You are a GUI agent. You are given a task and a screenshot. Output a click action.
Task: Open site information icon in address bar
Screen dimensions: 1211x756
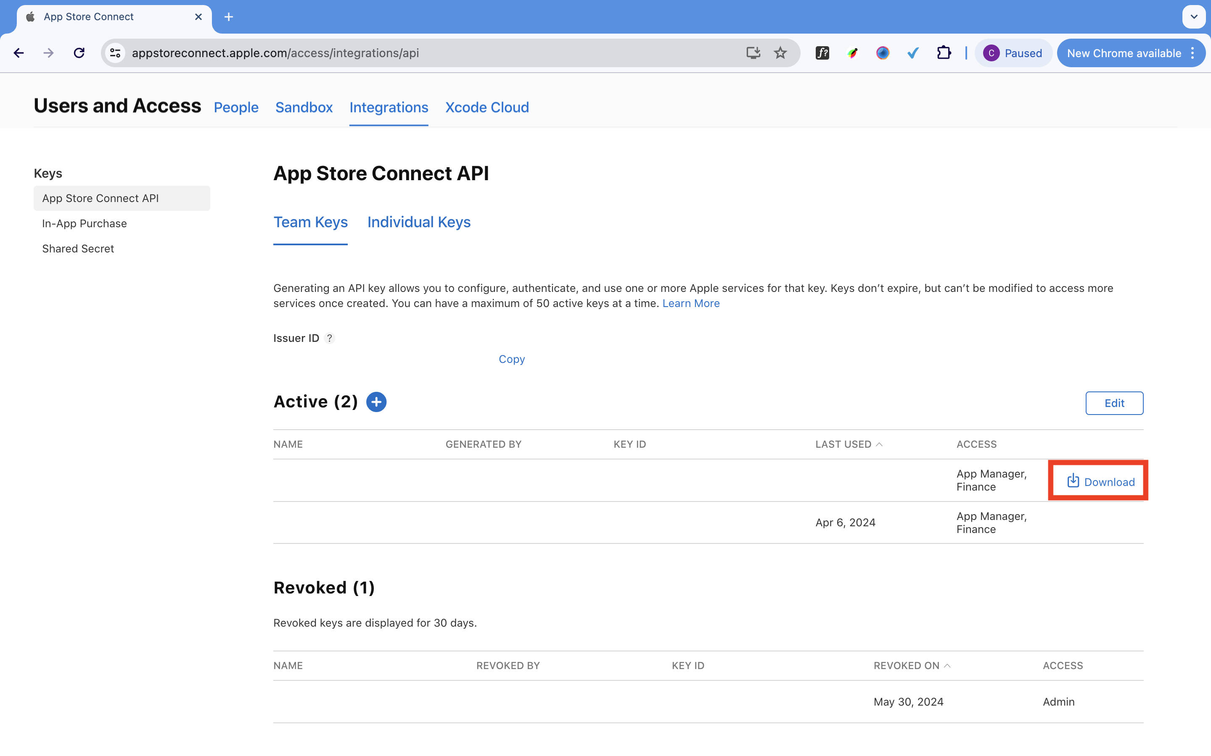pyautogui.click(x=116, y=53)
